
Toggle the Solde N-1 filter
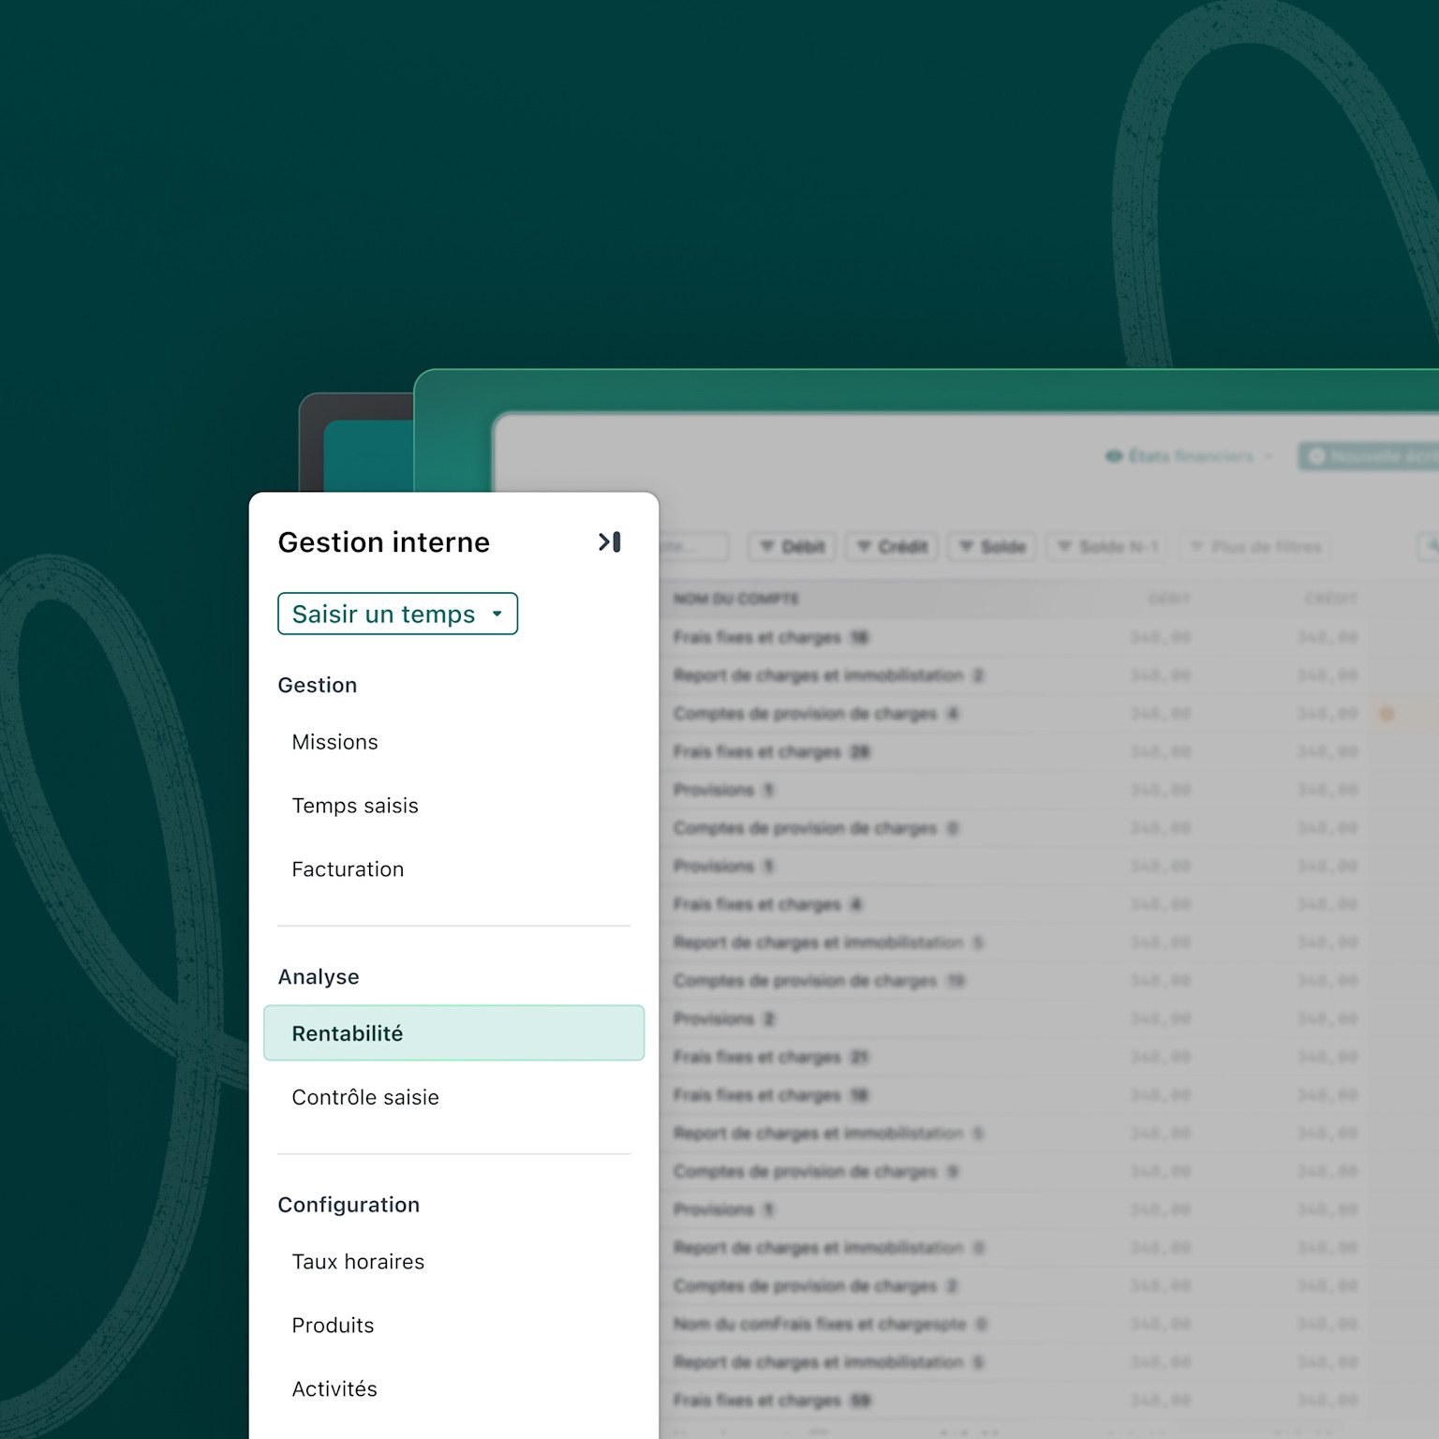point(1105,547)
